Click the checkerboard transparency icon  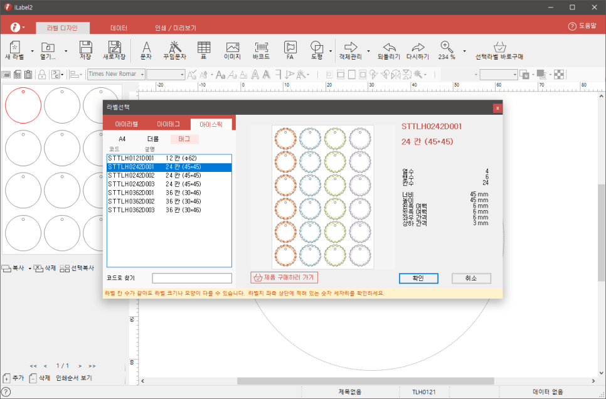coord(559,74)
